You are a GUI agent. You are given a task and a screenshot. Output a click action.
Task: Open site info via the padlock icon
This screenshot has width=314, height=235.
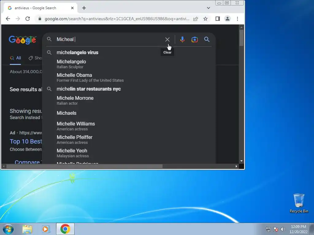tap(40, 19)
